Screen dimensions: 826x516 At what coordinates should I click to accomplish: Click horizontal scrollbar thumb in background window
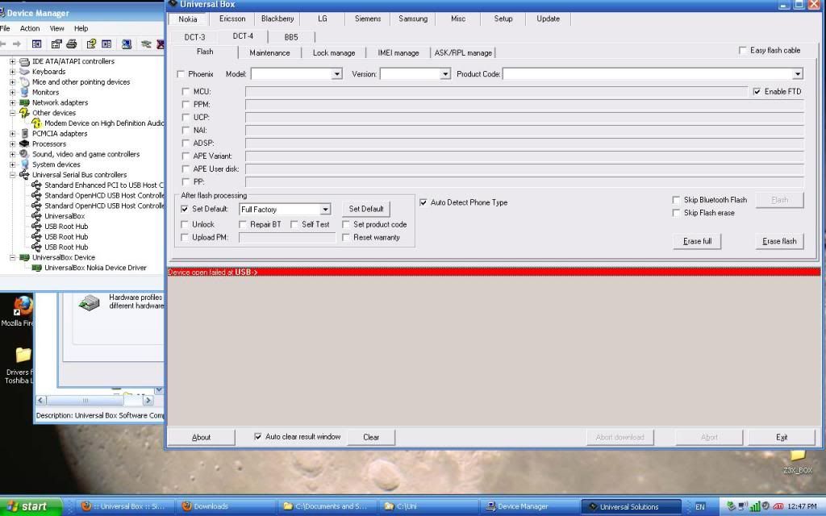pos(86,400)
